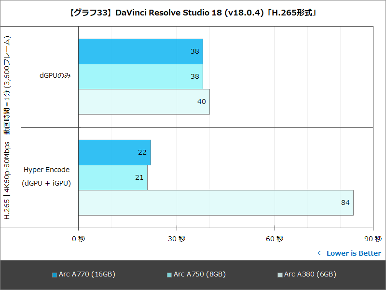Image resolution: width=386 pixels, height=290 pixels.
Task: Select the Arc A380 (6GB) legend label
Action: point(310,274)
